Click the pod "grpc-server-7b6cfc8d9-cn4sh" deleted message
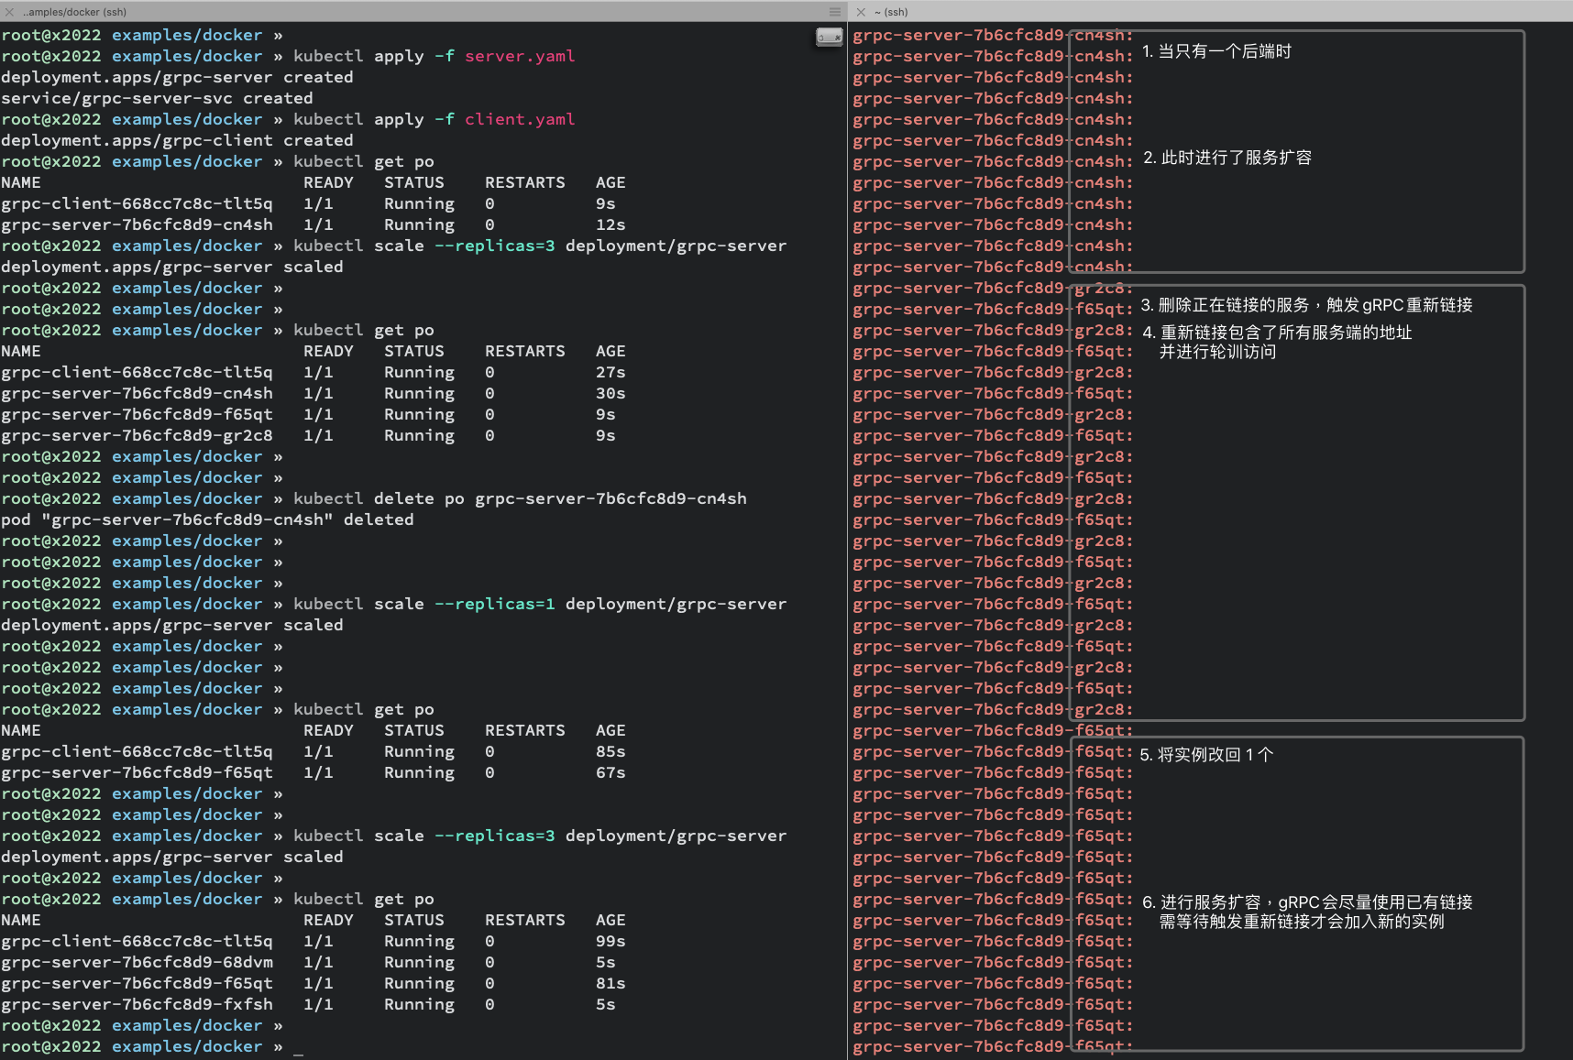 pyautogui.click(x=207, y=519)
